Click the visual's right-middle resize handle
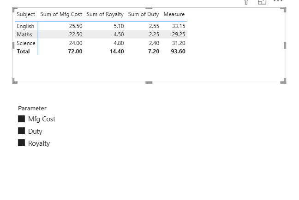 pos(285,45)
